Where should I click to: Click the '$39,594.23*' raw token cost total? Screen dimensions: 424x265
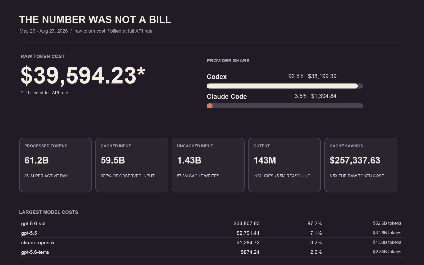83,76
